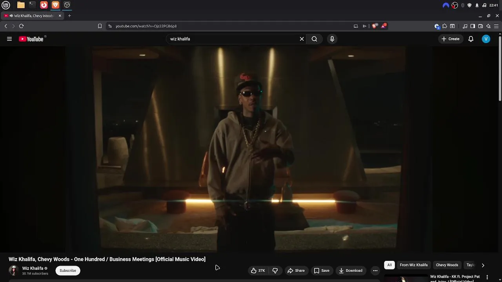The image size is (502, 282).
Task: Show more filter chips with right arrow
Action: coord(483,265)
